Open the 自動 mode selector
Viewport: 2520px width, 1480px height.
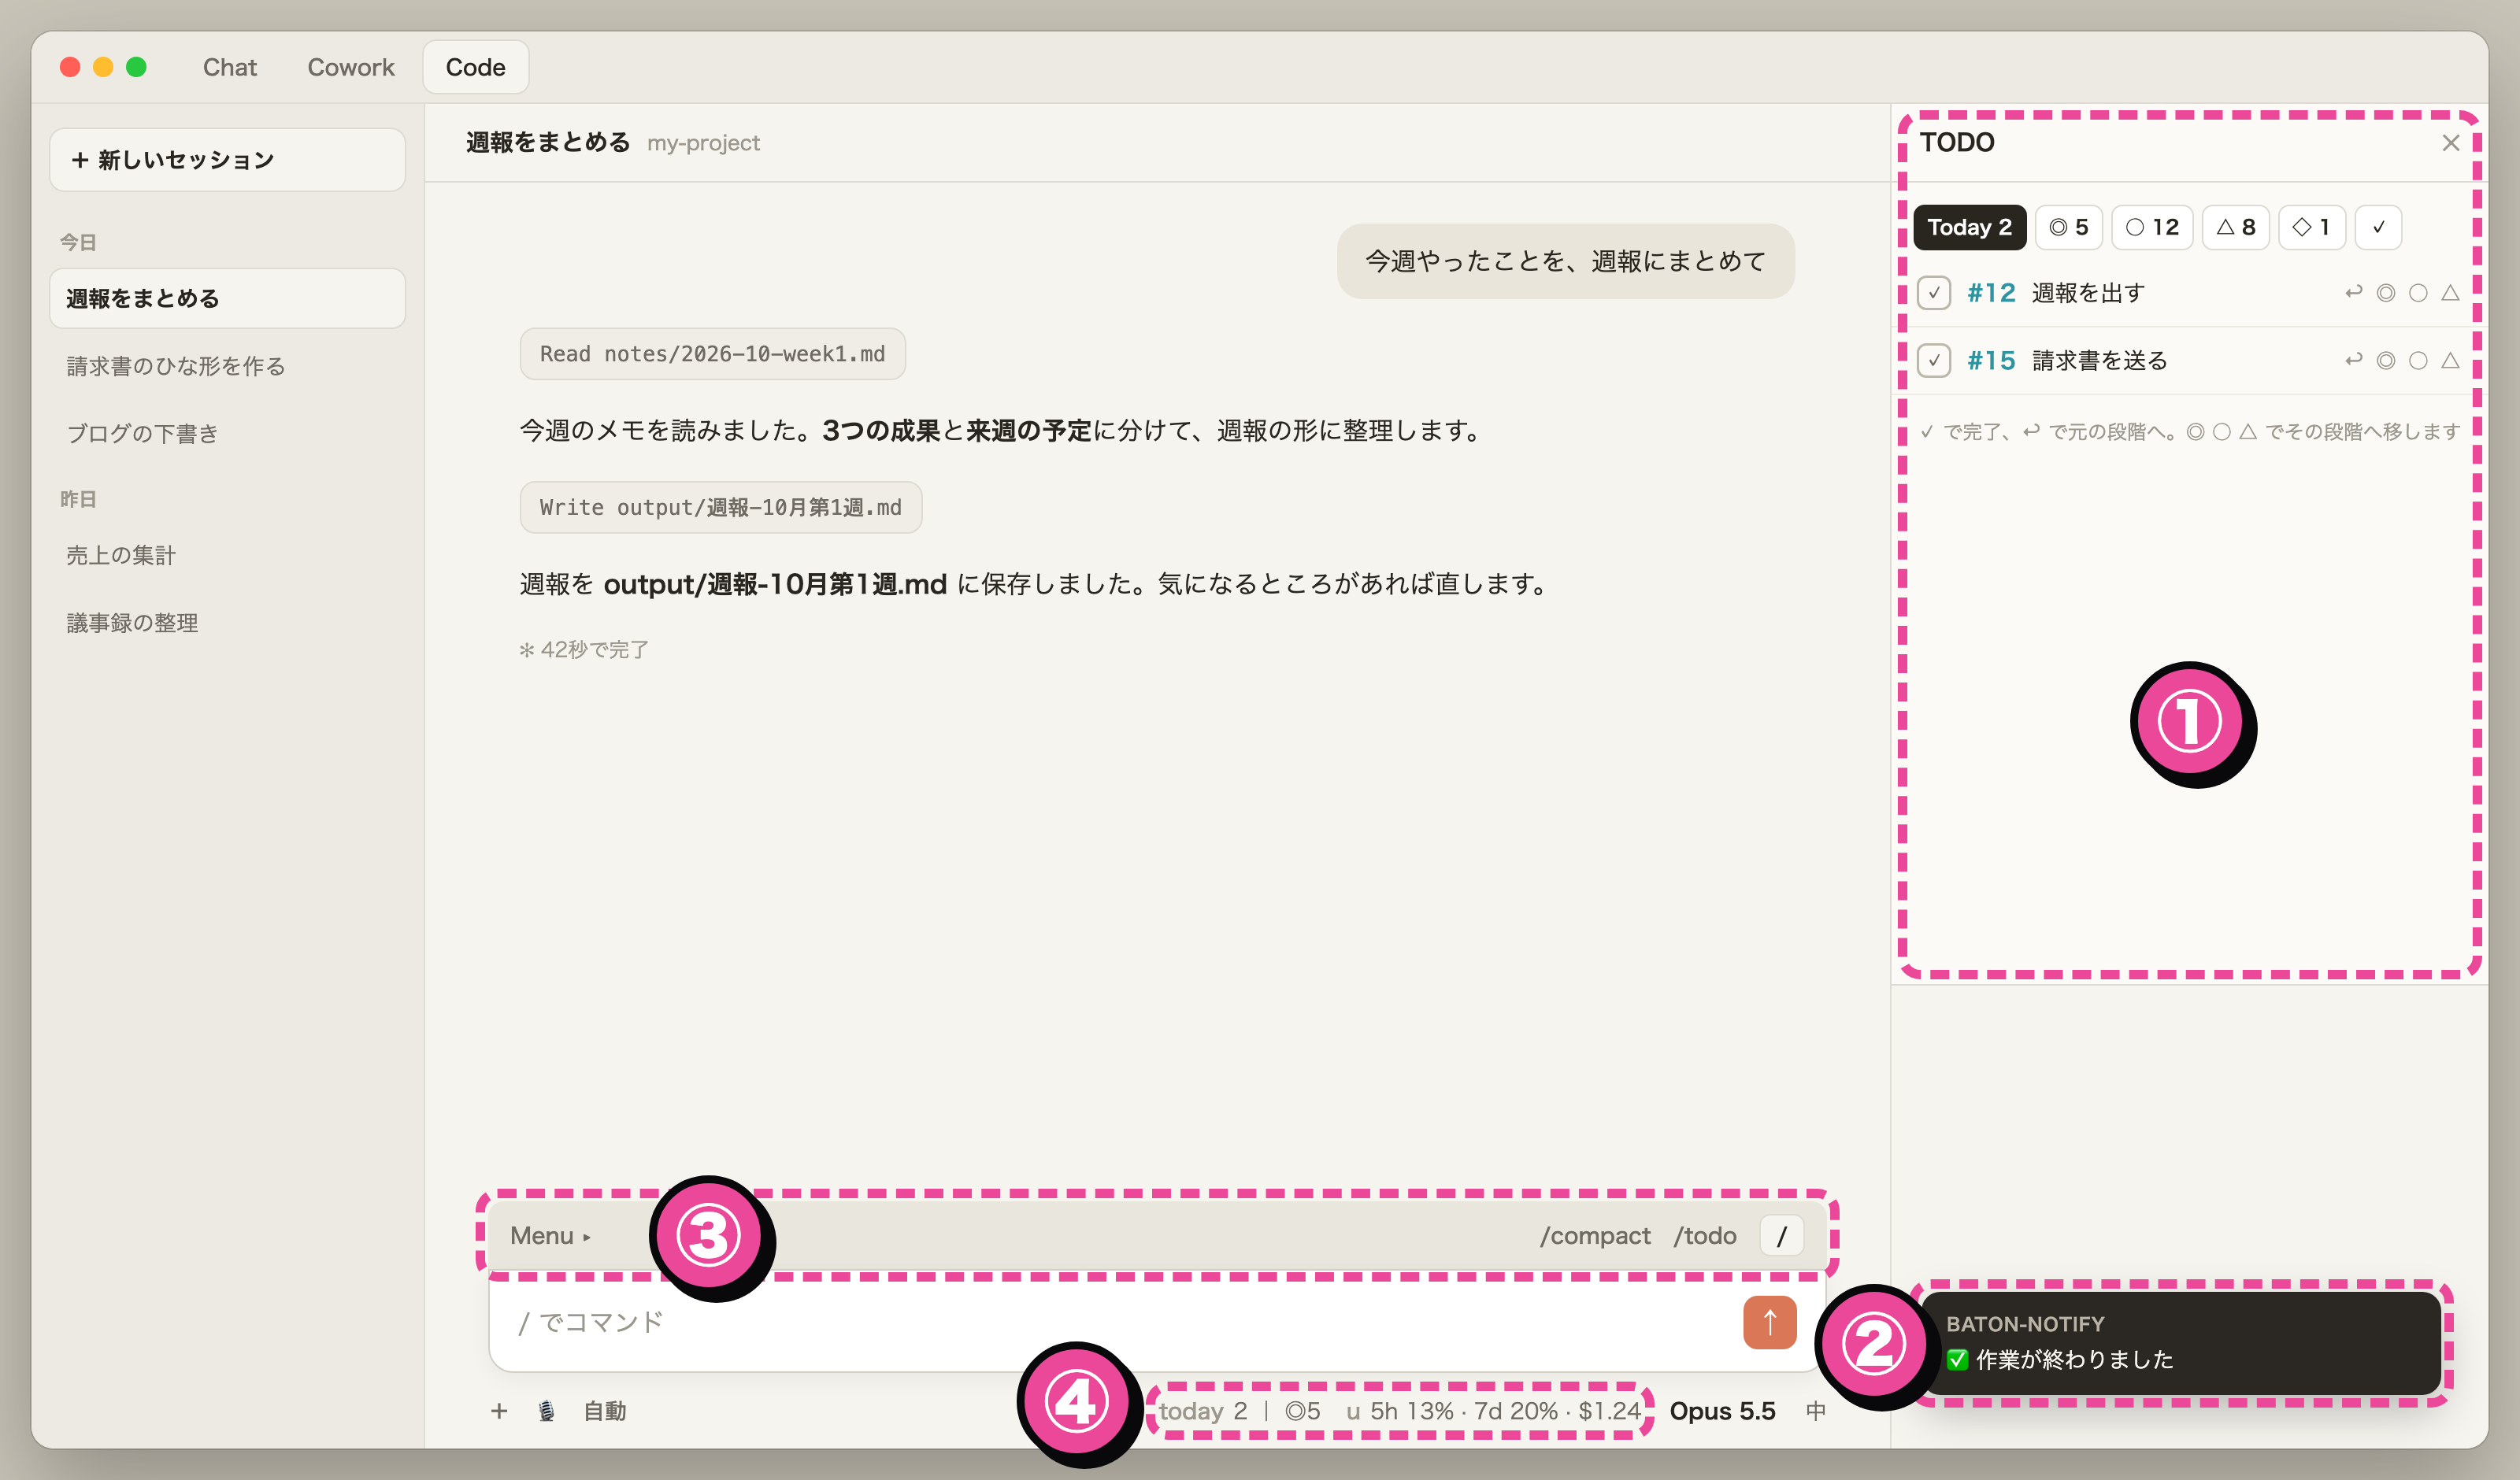[x=605, y=1411]
